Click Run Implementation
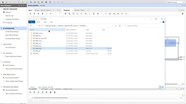The height and width of the screenshot is (104, 186). click(12, 78)
